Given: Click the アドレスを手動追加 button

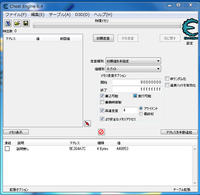Looking at the screenshot, I should (179, 132).
